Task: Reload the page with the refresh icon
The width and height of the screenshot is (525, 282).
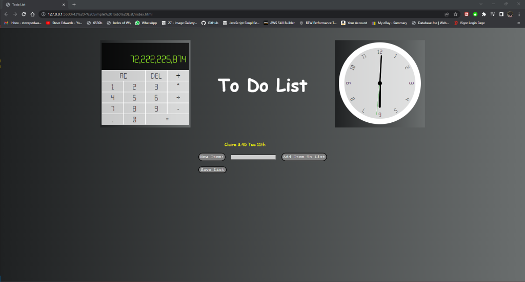Action: click(24, 14)
